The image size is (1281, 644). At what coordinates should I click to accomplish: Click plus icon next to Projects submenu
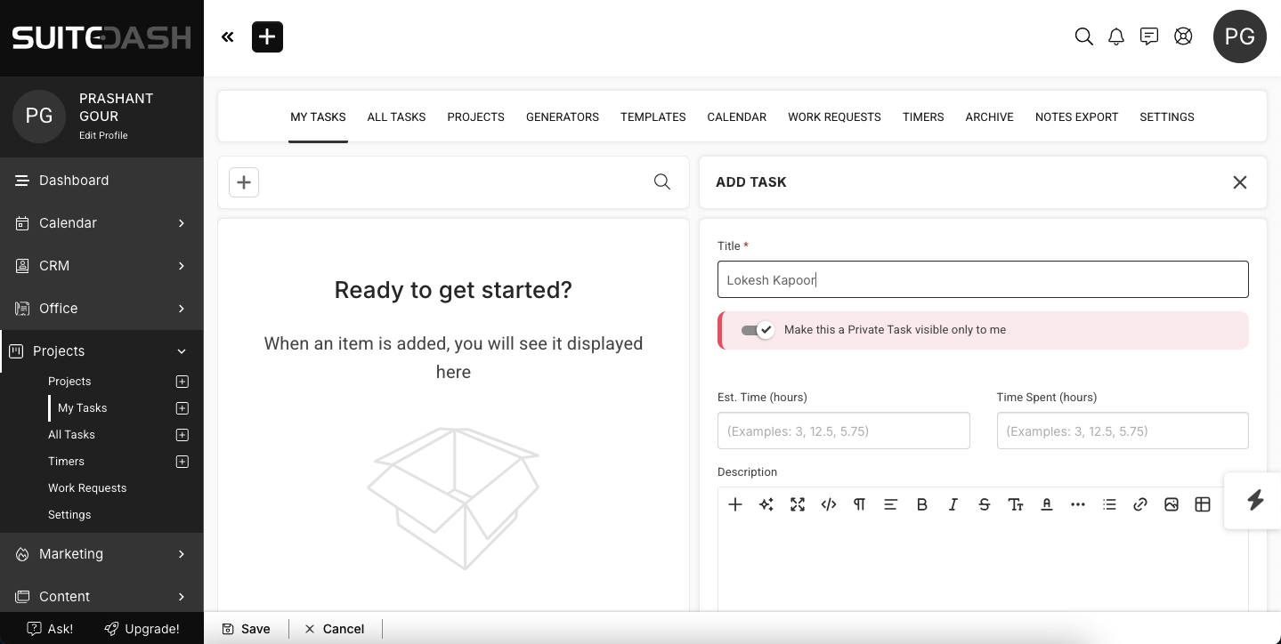click(x=182, y=382)
